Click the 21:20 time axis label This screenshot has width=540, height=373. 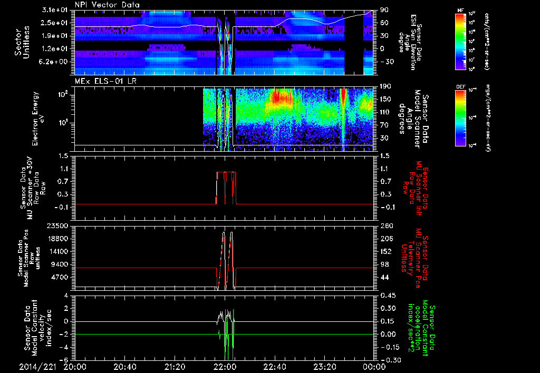[175, 367]
